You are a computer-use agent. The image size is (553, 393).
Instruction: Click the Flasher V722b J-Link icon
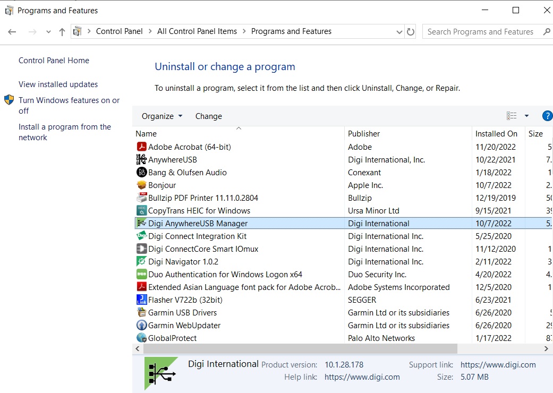[141, 300]
